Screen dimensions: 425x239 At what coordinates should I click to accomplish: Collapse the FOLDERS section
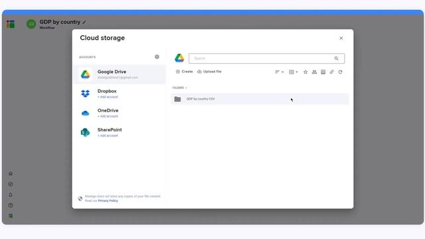180,88
